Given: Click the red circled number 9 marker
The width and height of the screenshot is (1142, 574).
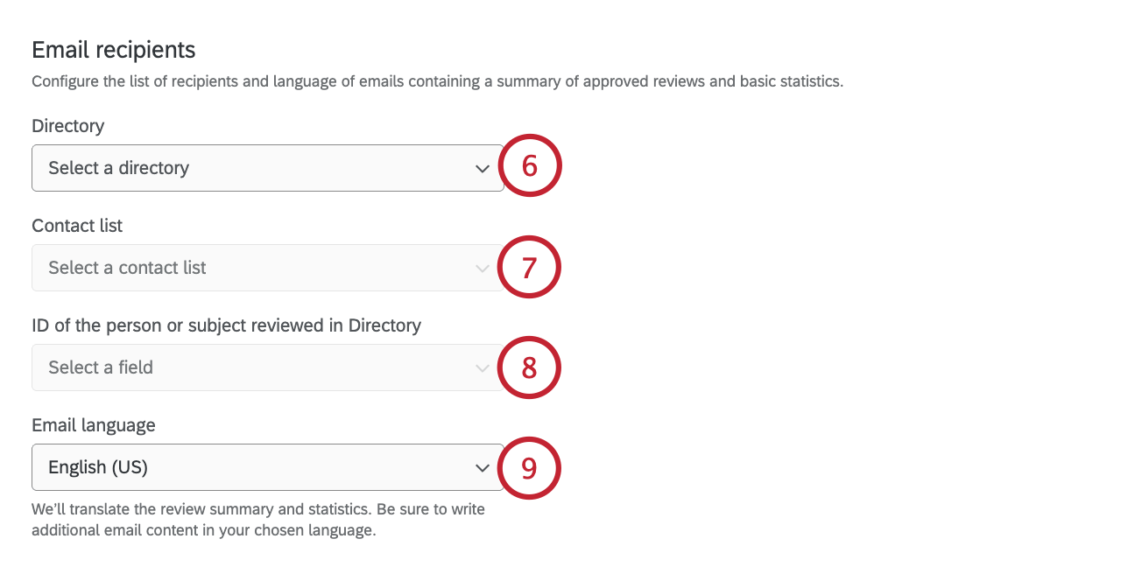Looking at the screenshot, I should pos(529,468).
